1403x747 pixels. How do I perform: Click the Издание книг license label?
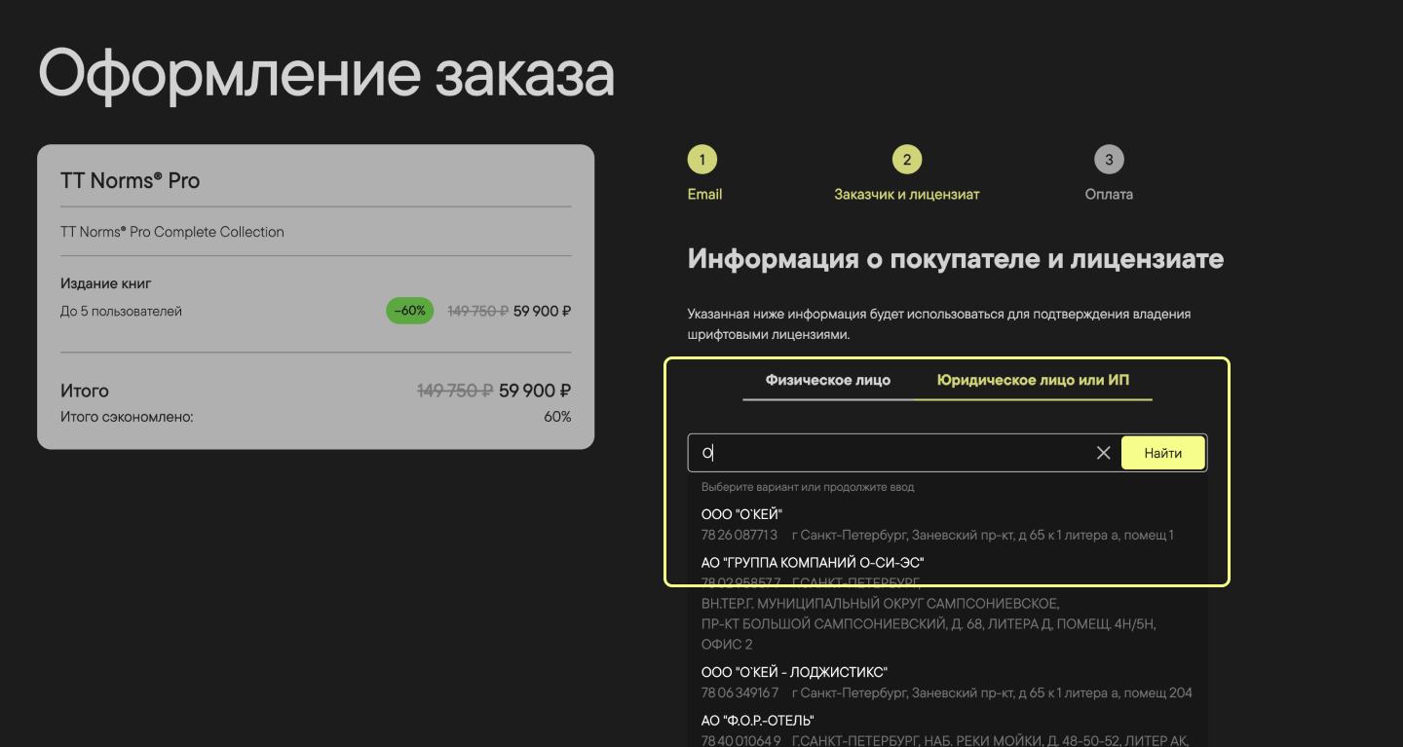point(106,283)
